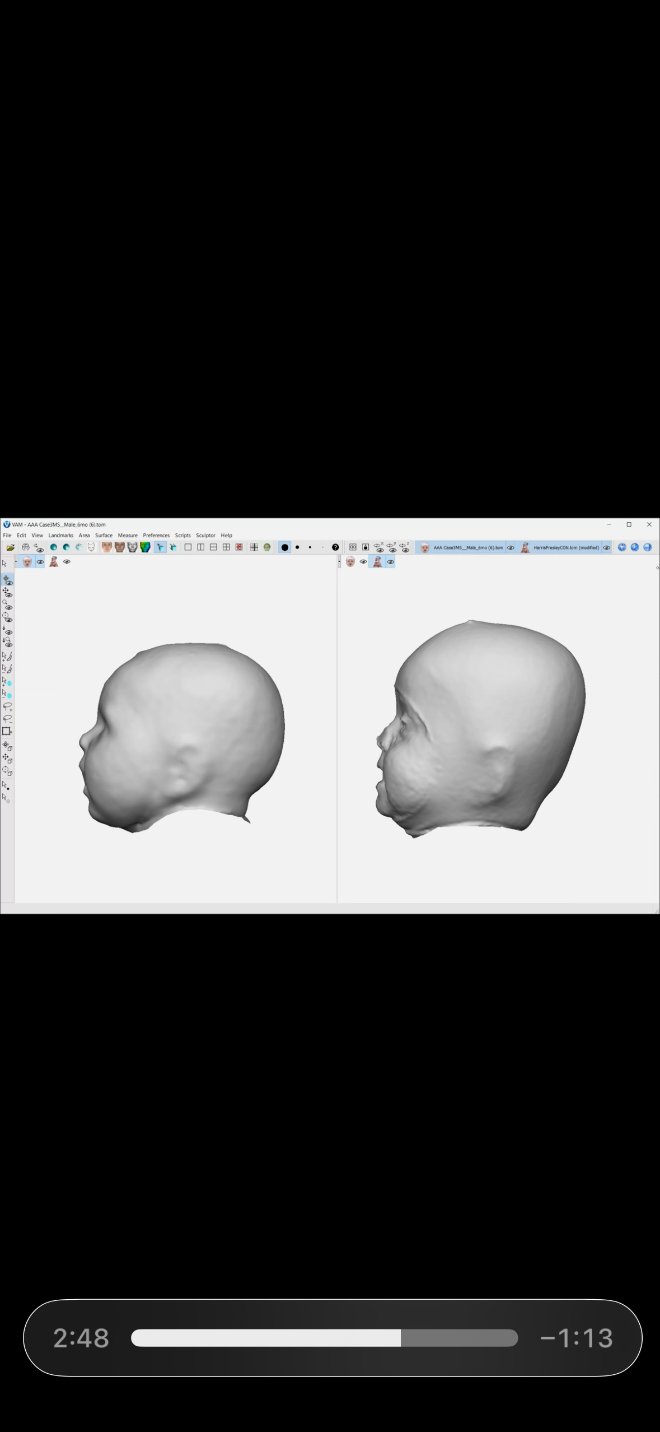Select the rainbow color-map surface view icon

click(x=145, y=547)
